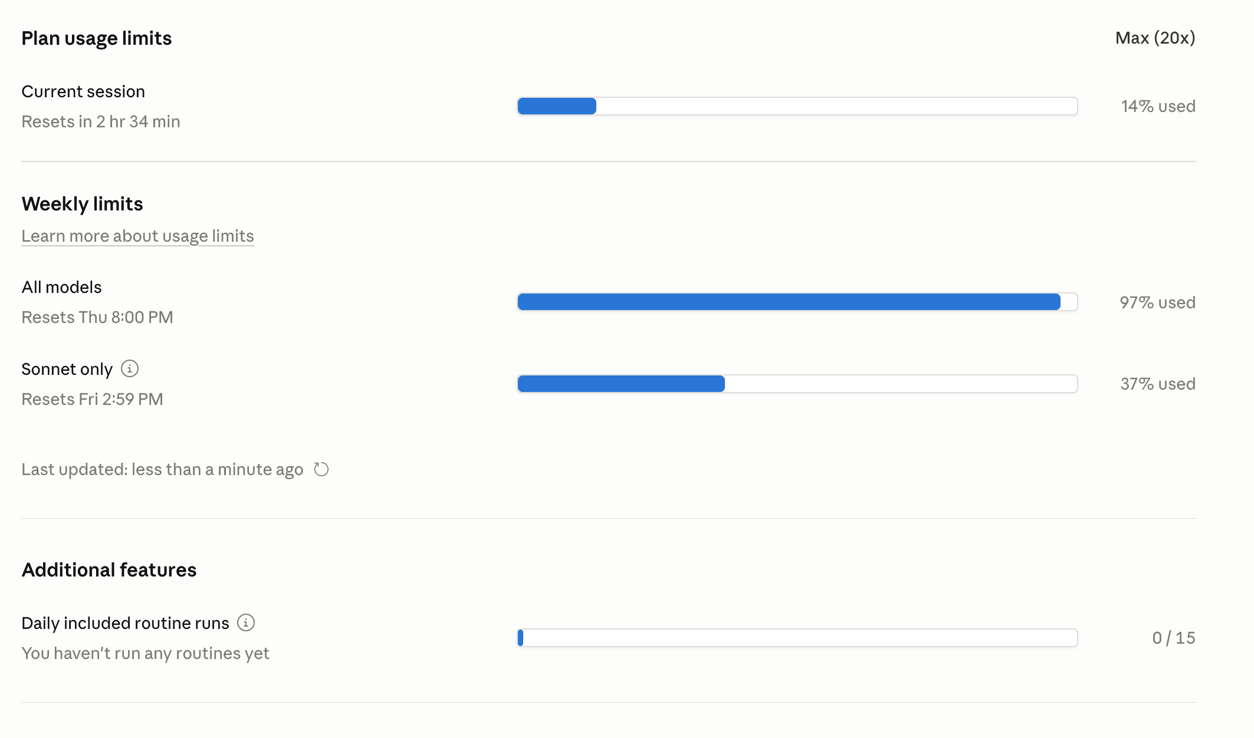
Task: Click the Current session usage bar
Action: [x=797, y=106]
